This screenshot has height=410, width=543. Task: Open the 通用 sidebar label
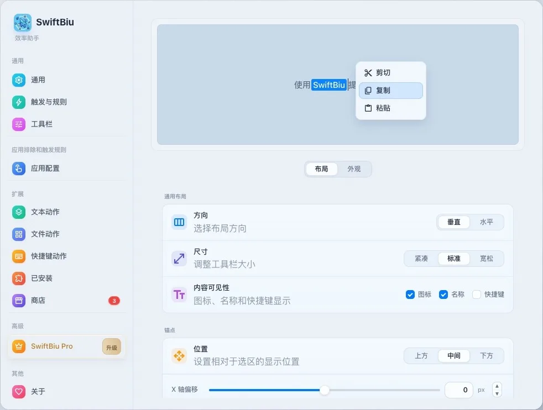coord(38,80)
